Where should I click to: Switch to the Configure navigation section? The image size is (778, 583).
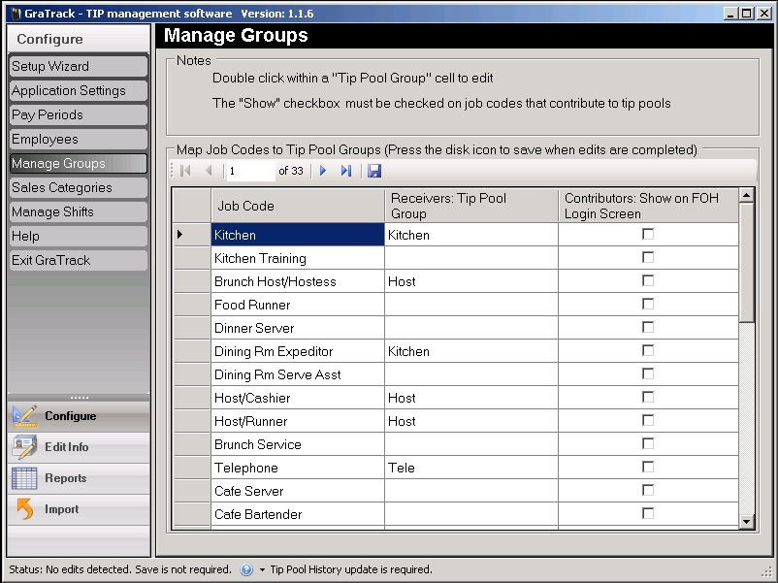[78, 414]
